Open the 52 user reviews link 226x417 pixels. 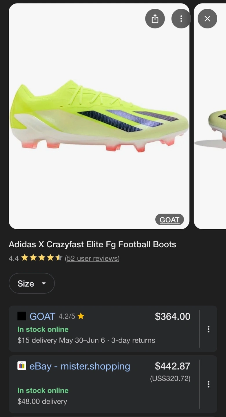pos(92,258)
